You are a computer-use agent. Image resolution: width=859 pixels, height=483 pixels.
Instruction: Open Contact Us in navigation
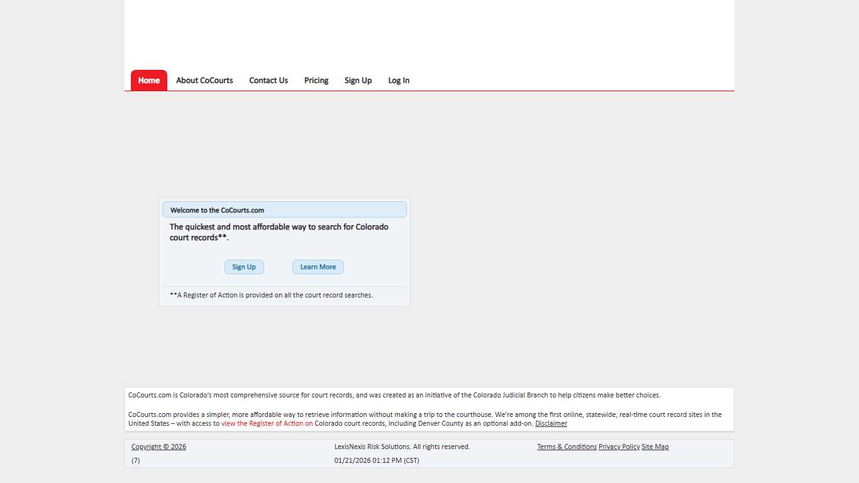point(269,80)
